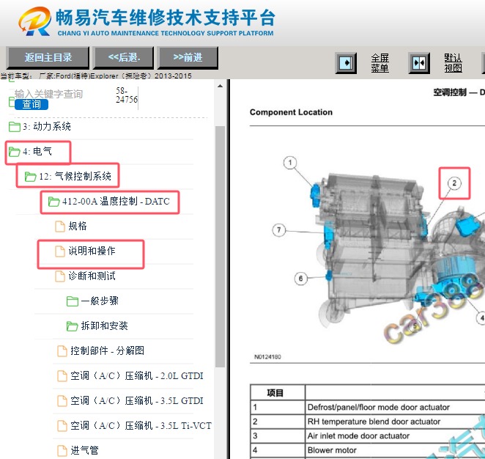This screenshot has height=459, width=485.
Task: Go back with the <<后退 button
Action: click(124, 58)
